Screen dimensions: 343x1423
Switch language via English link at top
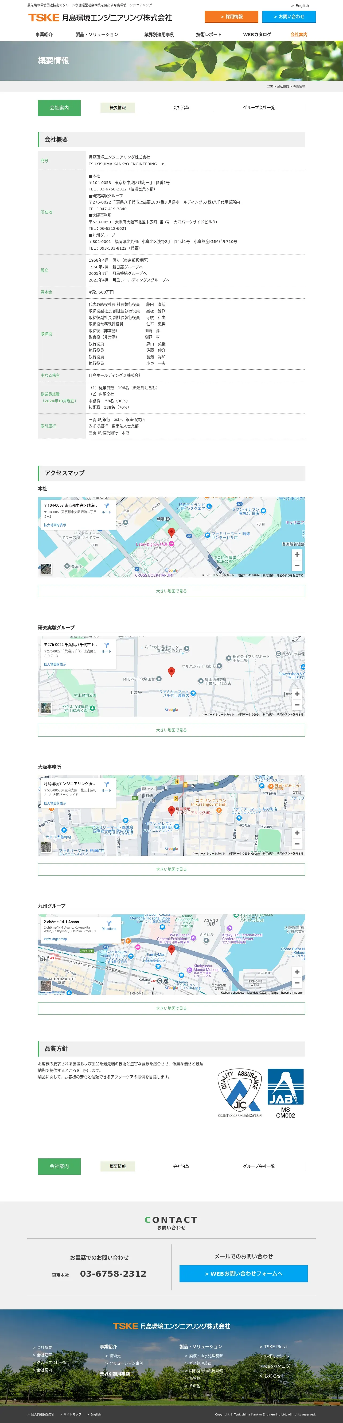tap(300, 6)
